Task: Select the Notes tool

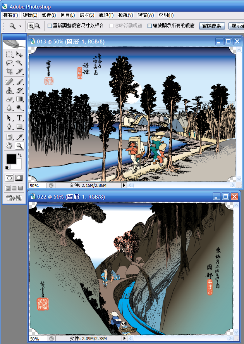Action: (x=9, y=137)
